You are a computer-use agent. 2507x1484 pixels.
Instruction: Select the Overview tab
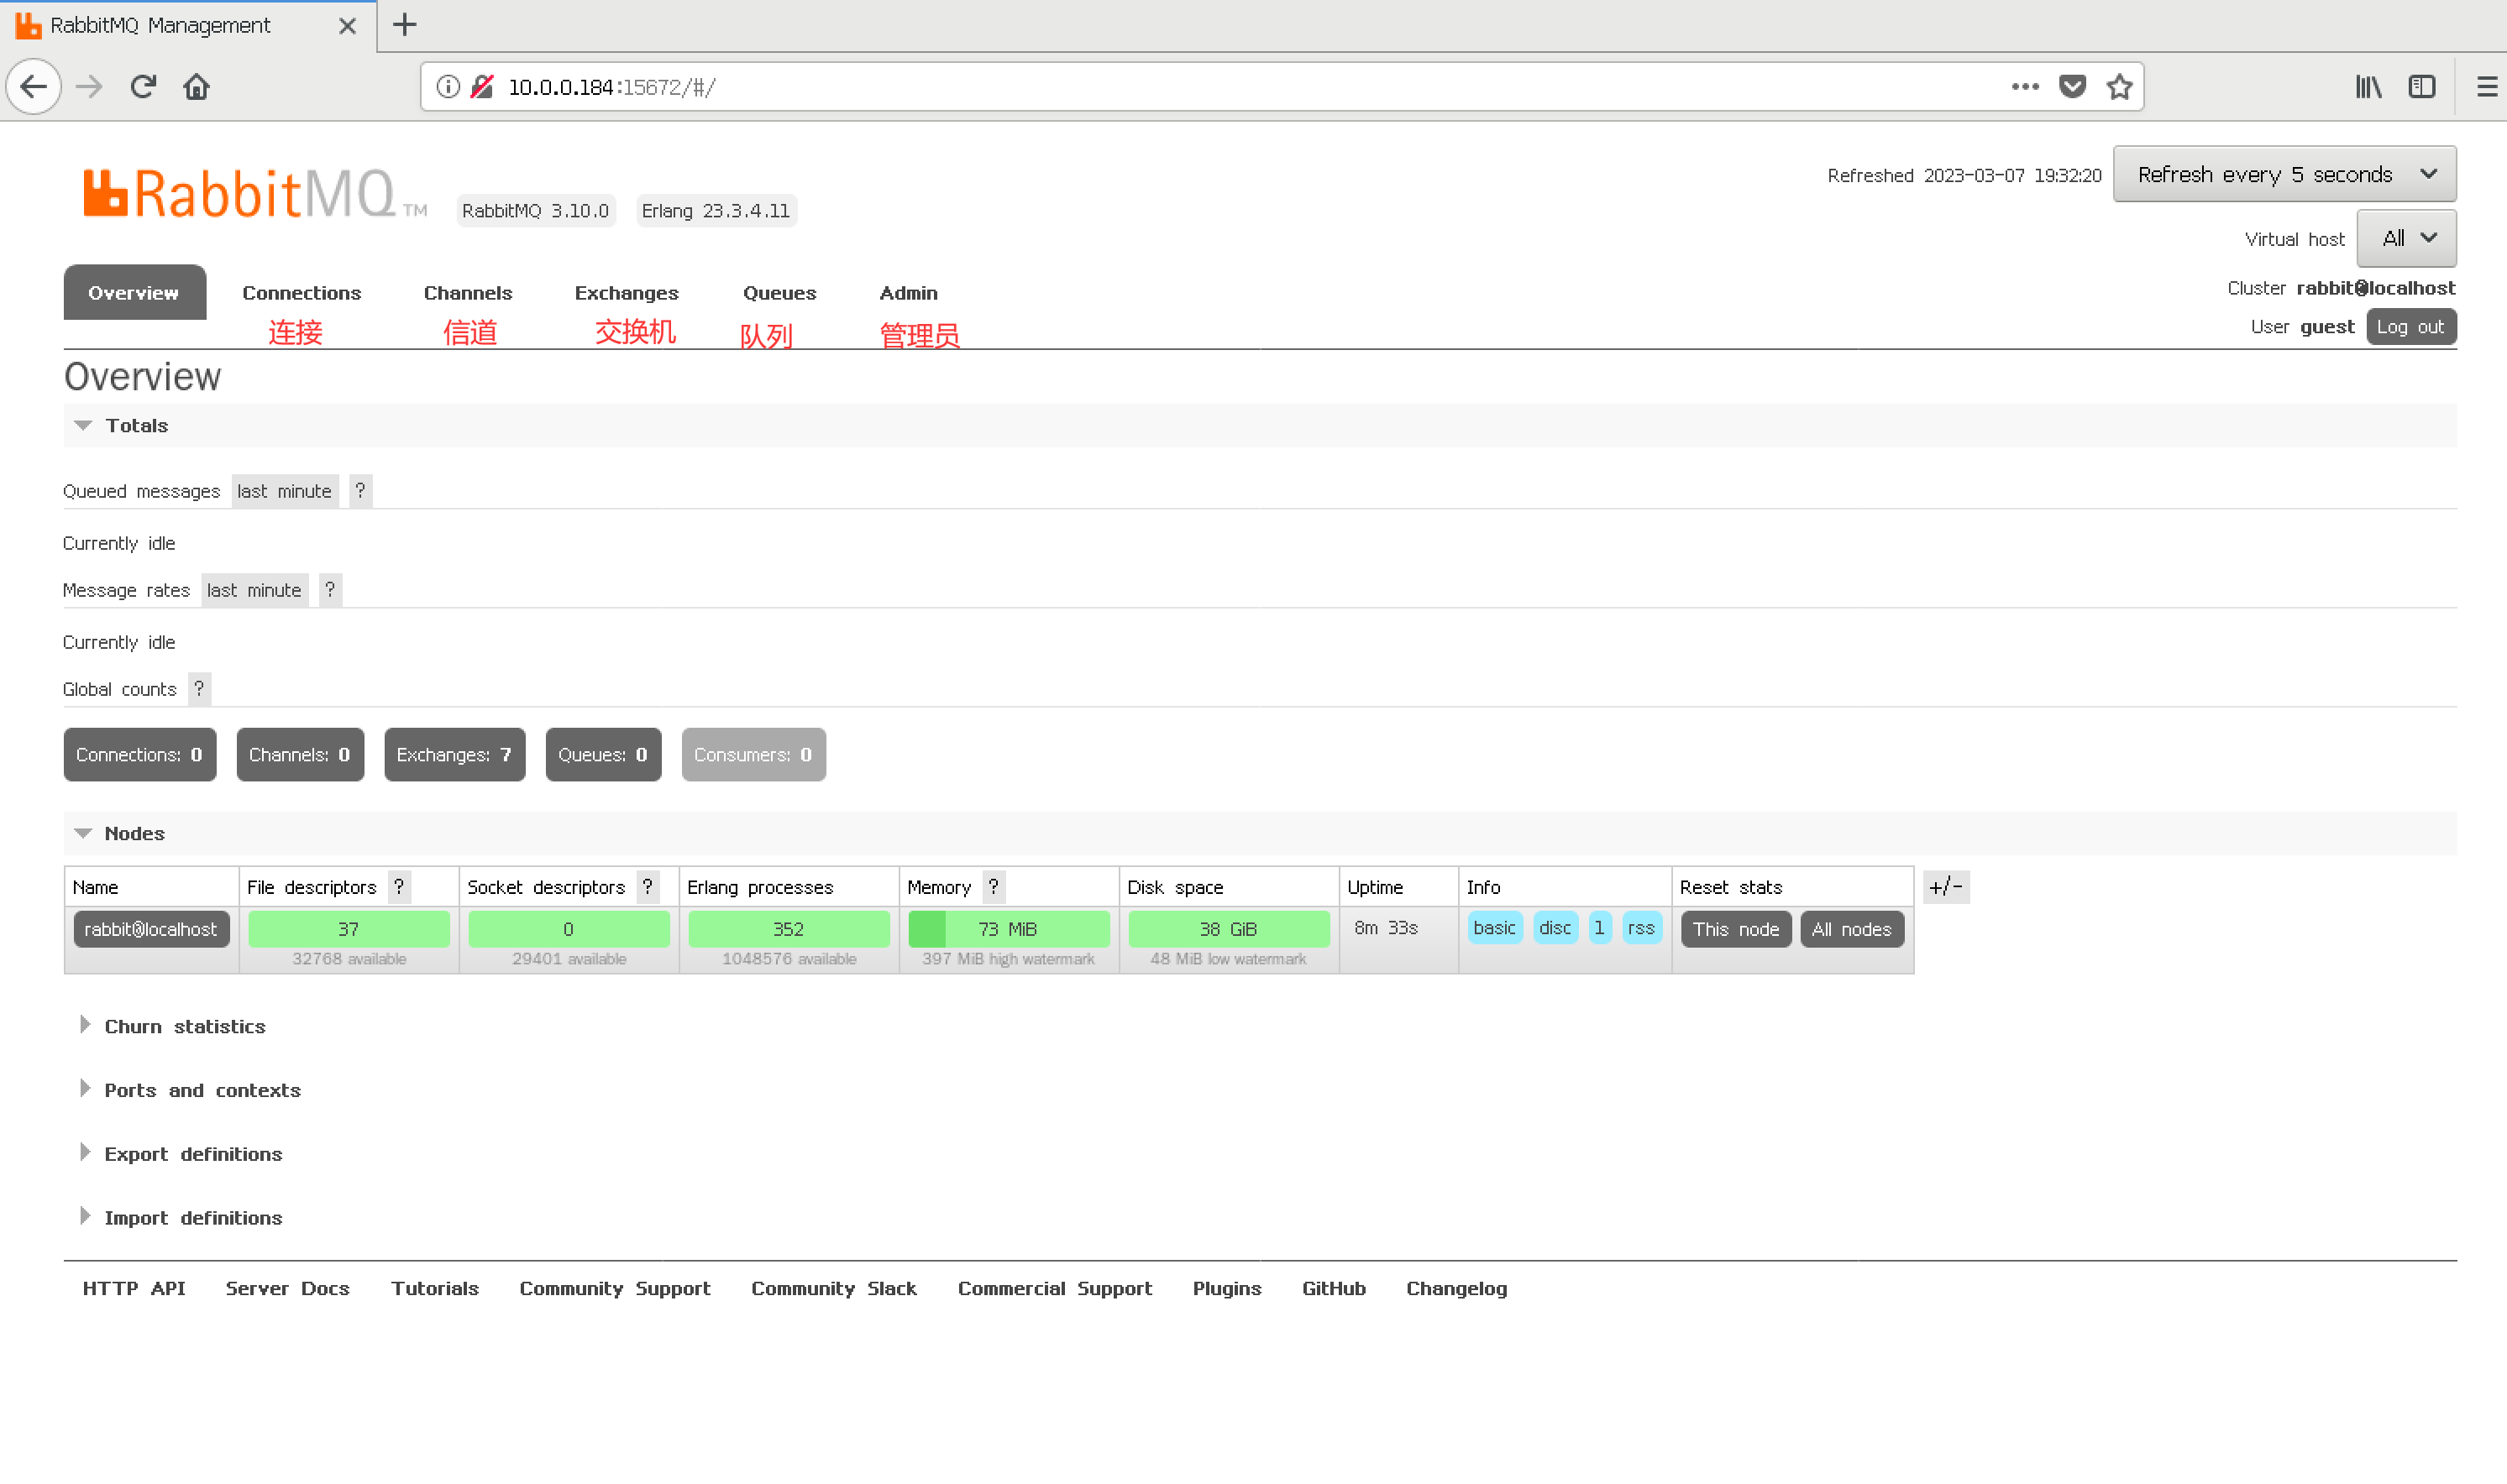click(134, 293)
